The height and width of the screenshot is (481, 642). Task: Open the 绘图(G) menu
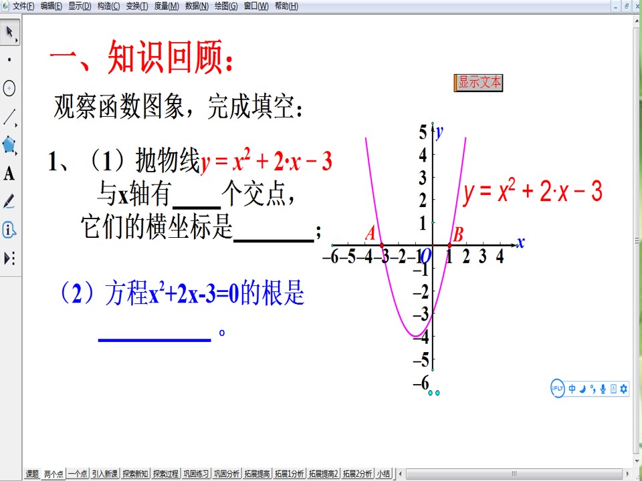(x=227, y=7)
